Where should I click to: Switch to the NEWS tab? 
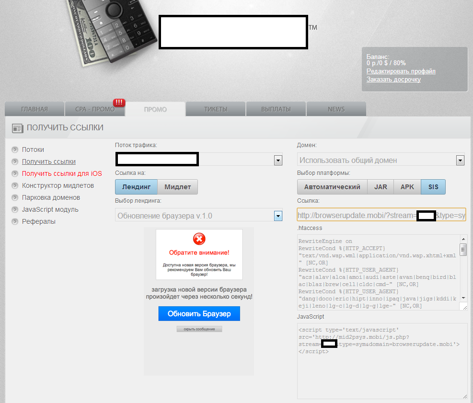pos(336,109)
